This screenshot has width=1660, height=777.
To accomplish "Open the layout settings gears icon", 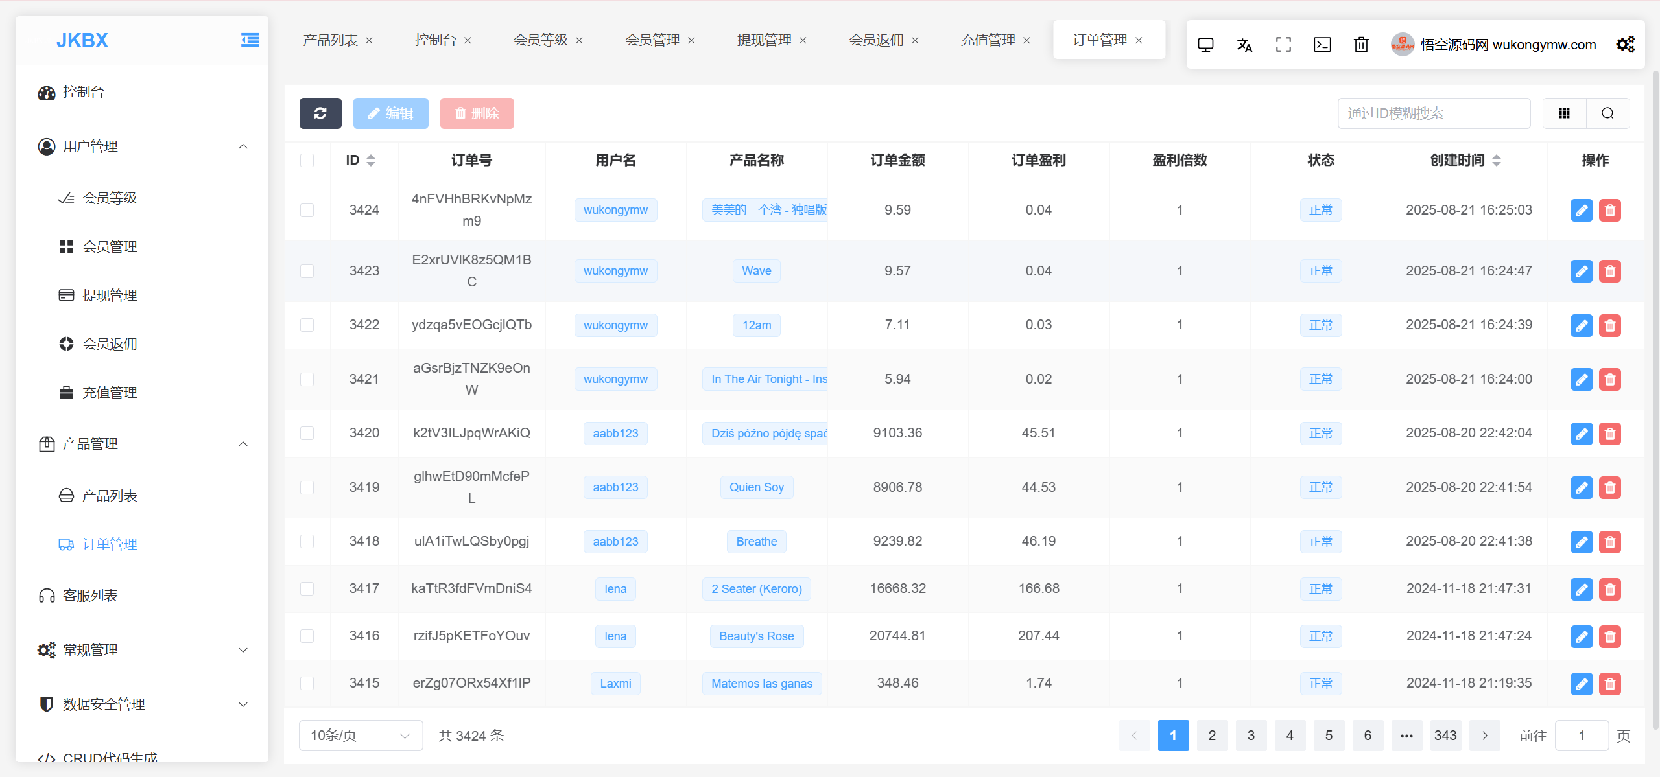I will point(1625,45).
